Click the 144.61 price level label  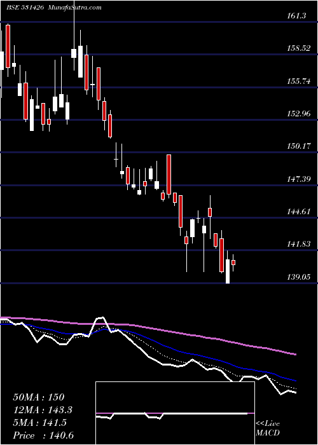pyautogui.click(x=300, y=212)
